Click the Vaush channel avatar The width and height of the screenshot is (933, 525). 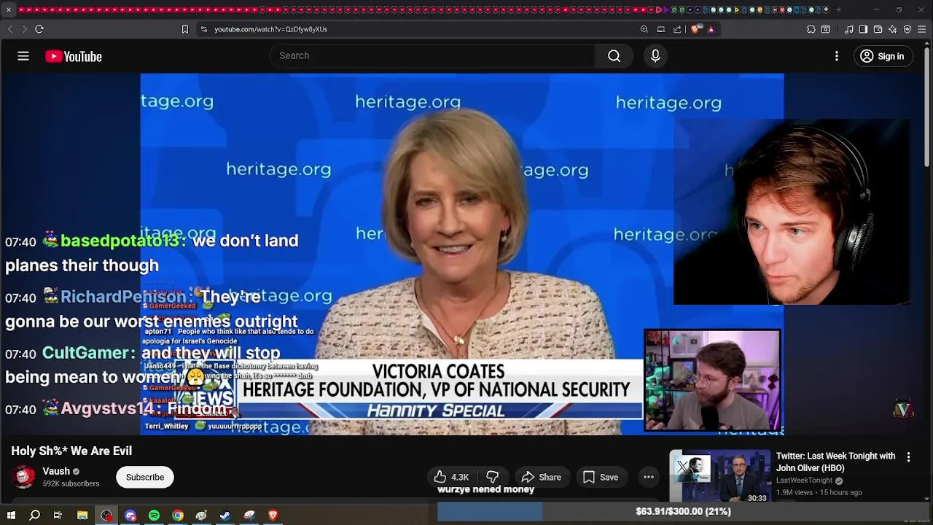coord(25,477)
